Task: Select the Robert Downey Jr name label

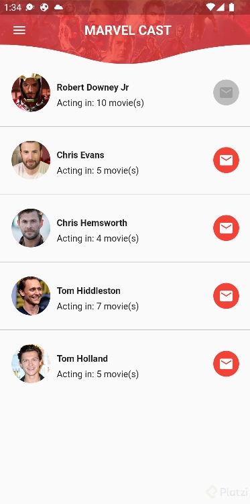Action: coord(92,87)
